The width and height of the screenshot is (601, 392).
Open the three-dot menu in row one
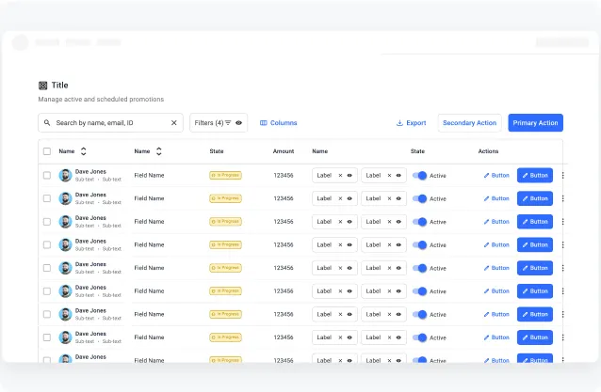coord(562,175)
